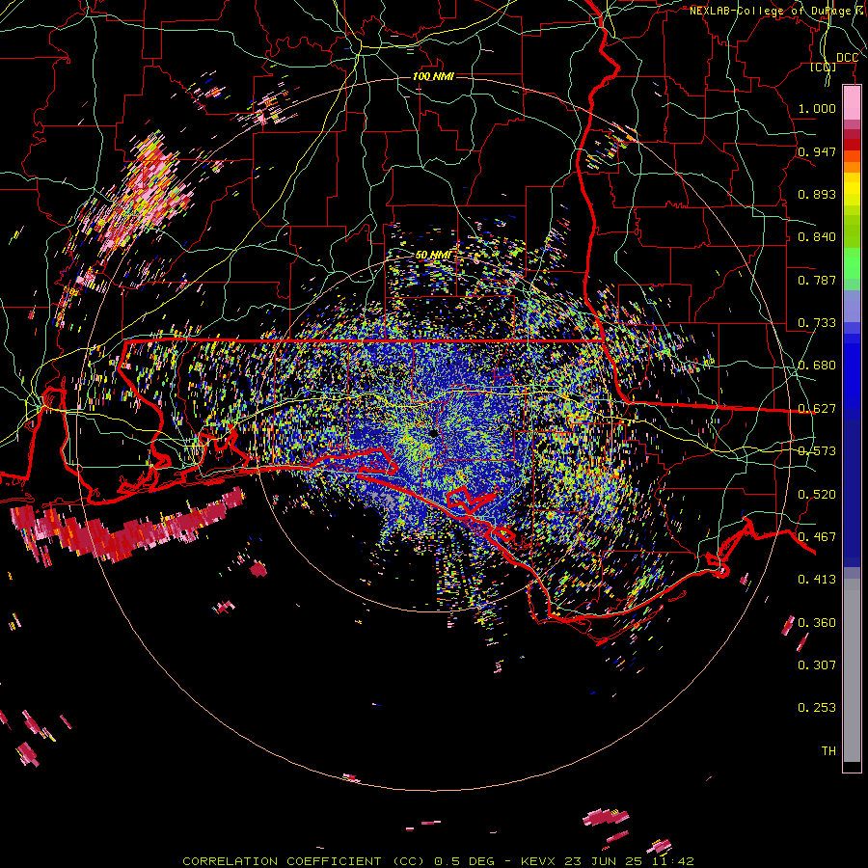
Task: Select the 0.680 scale value
Action: tap(817, 366)
